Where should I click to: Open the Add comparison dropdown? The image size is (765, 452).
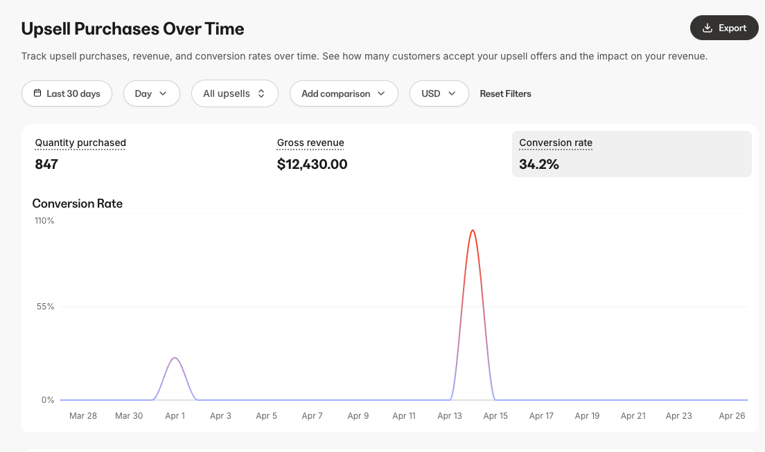(x=344, y=93)
